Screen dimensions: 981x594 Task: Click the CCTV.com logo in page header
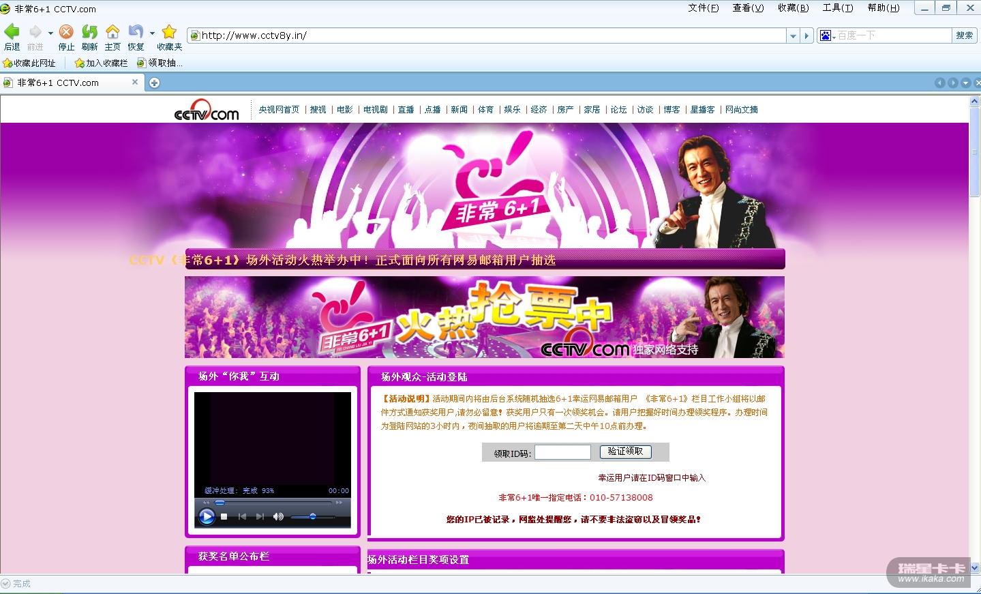(207, 110)
